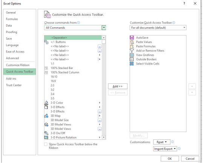Click the +/- Buttons icon
Viewport: 204px width, 167px height.
46,42
